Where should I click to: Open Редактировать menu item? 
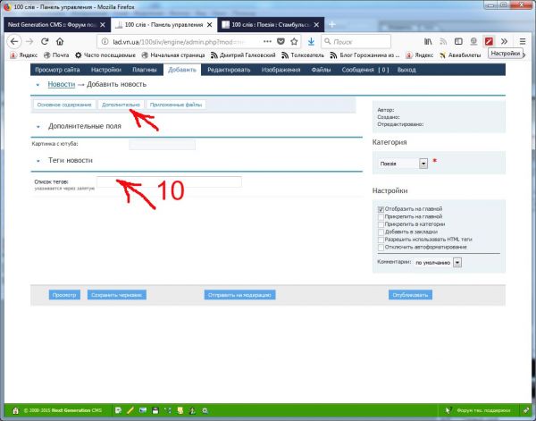[x=229, y=70]
